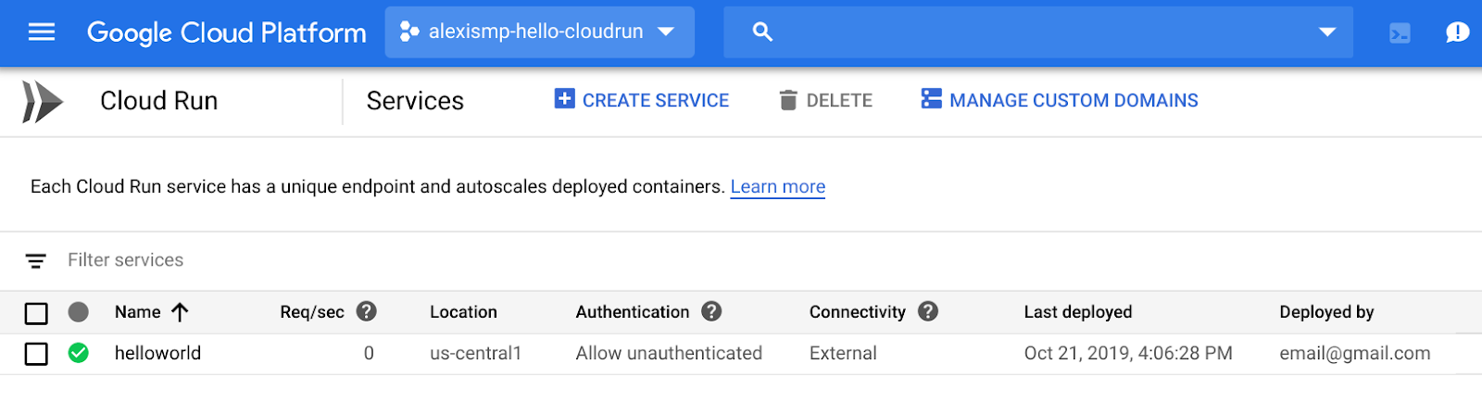
Task: Sort services by Name column arrow
Action: pyautogui.click(x=180, y=312)
